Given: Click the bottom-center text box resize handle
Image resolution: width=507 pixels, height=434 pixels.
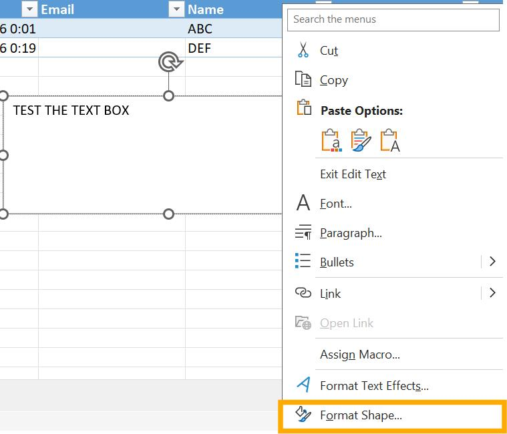Looking at the screenshot, I should [x=169, y=214].
